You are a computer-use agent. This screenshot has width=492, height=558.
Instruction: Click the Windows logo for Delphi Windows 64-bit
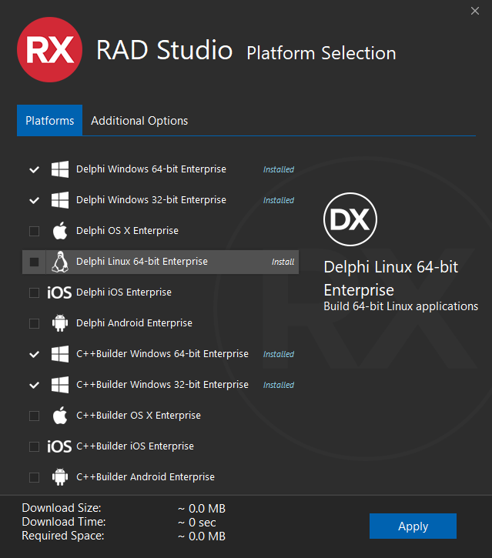pyautogui.click(x=60, y=169)
